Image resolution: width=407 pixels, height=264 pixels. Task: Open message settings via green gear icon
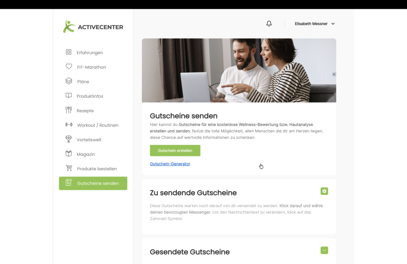click(x=324, y=191)
